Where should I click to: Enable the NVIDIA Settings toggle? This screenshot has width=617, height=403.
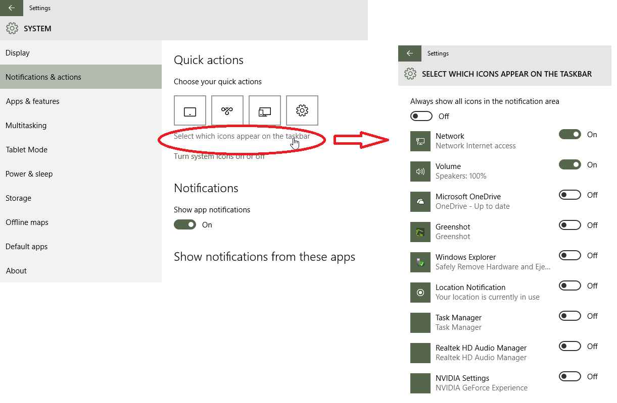[x=569, y=376]
